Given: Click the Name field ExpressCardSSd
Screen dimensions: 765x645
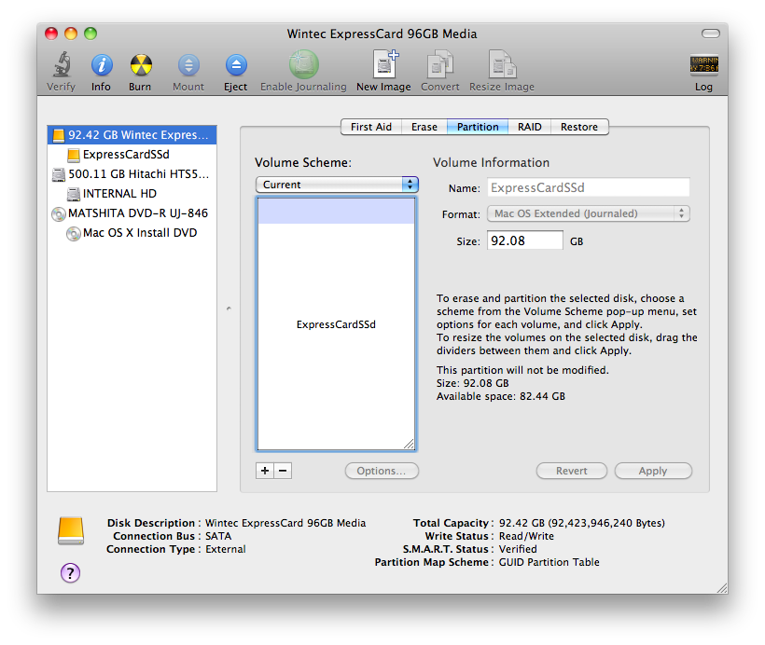Looking at the screenshot, I should pos(589,187).
